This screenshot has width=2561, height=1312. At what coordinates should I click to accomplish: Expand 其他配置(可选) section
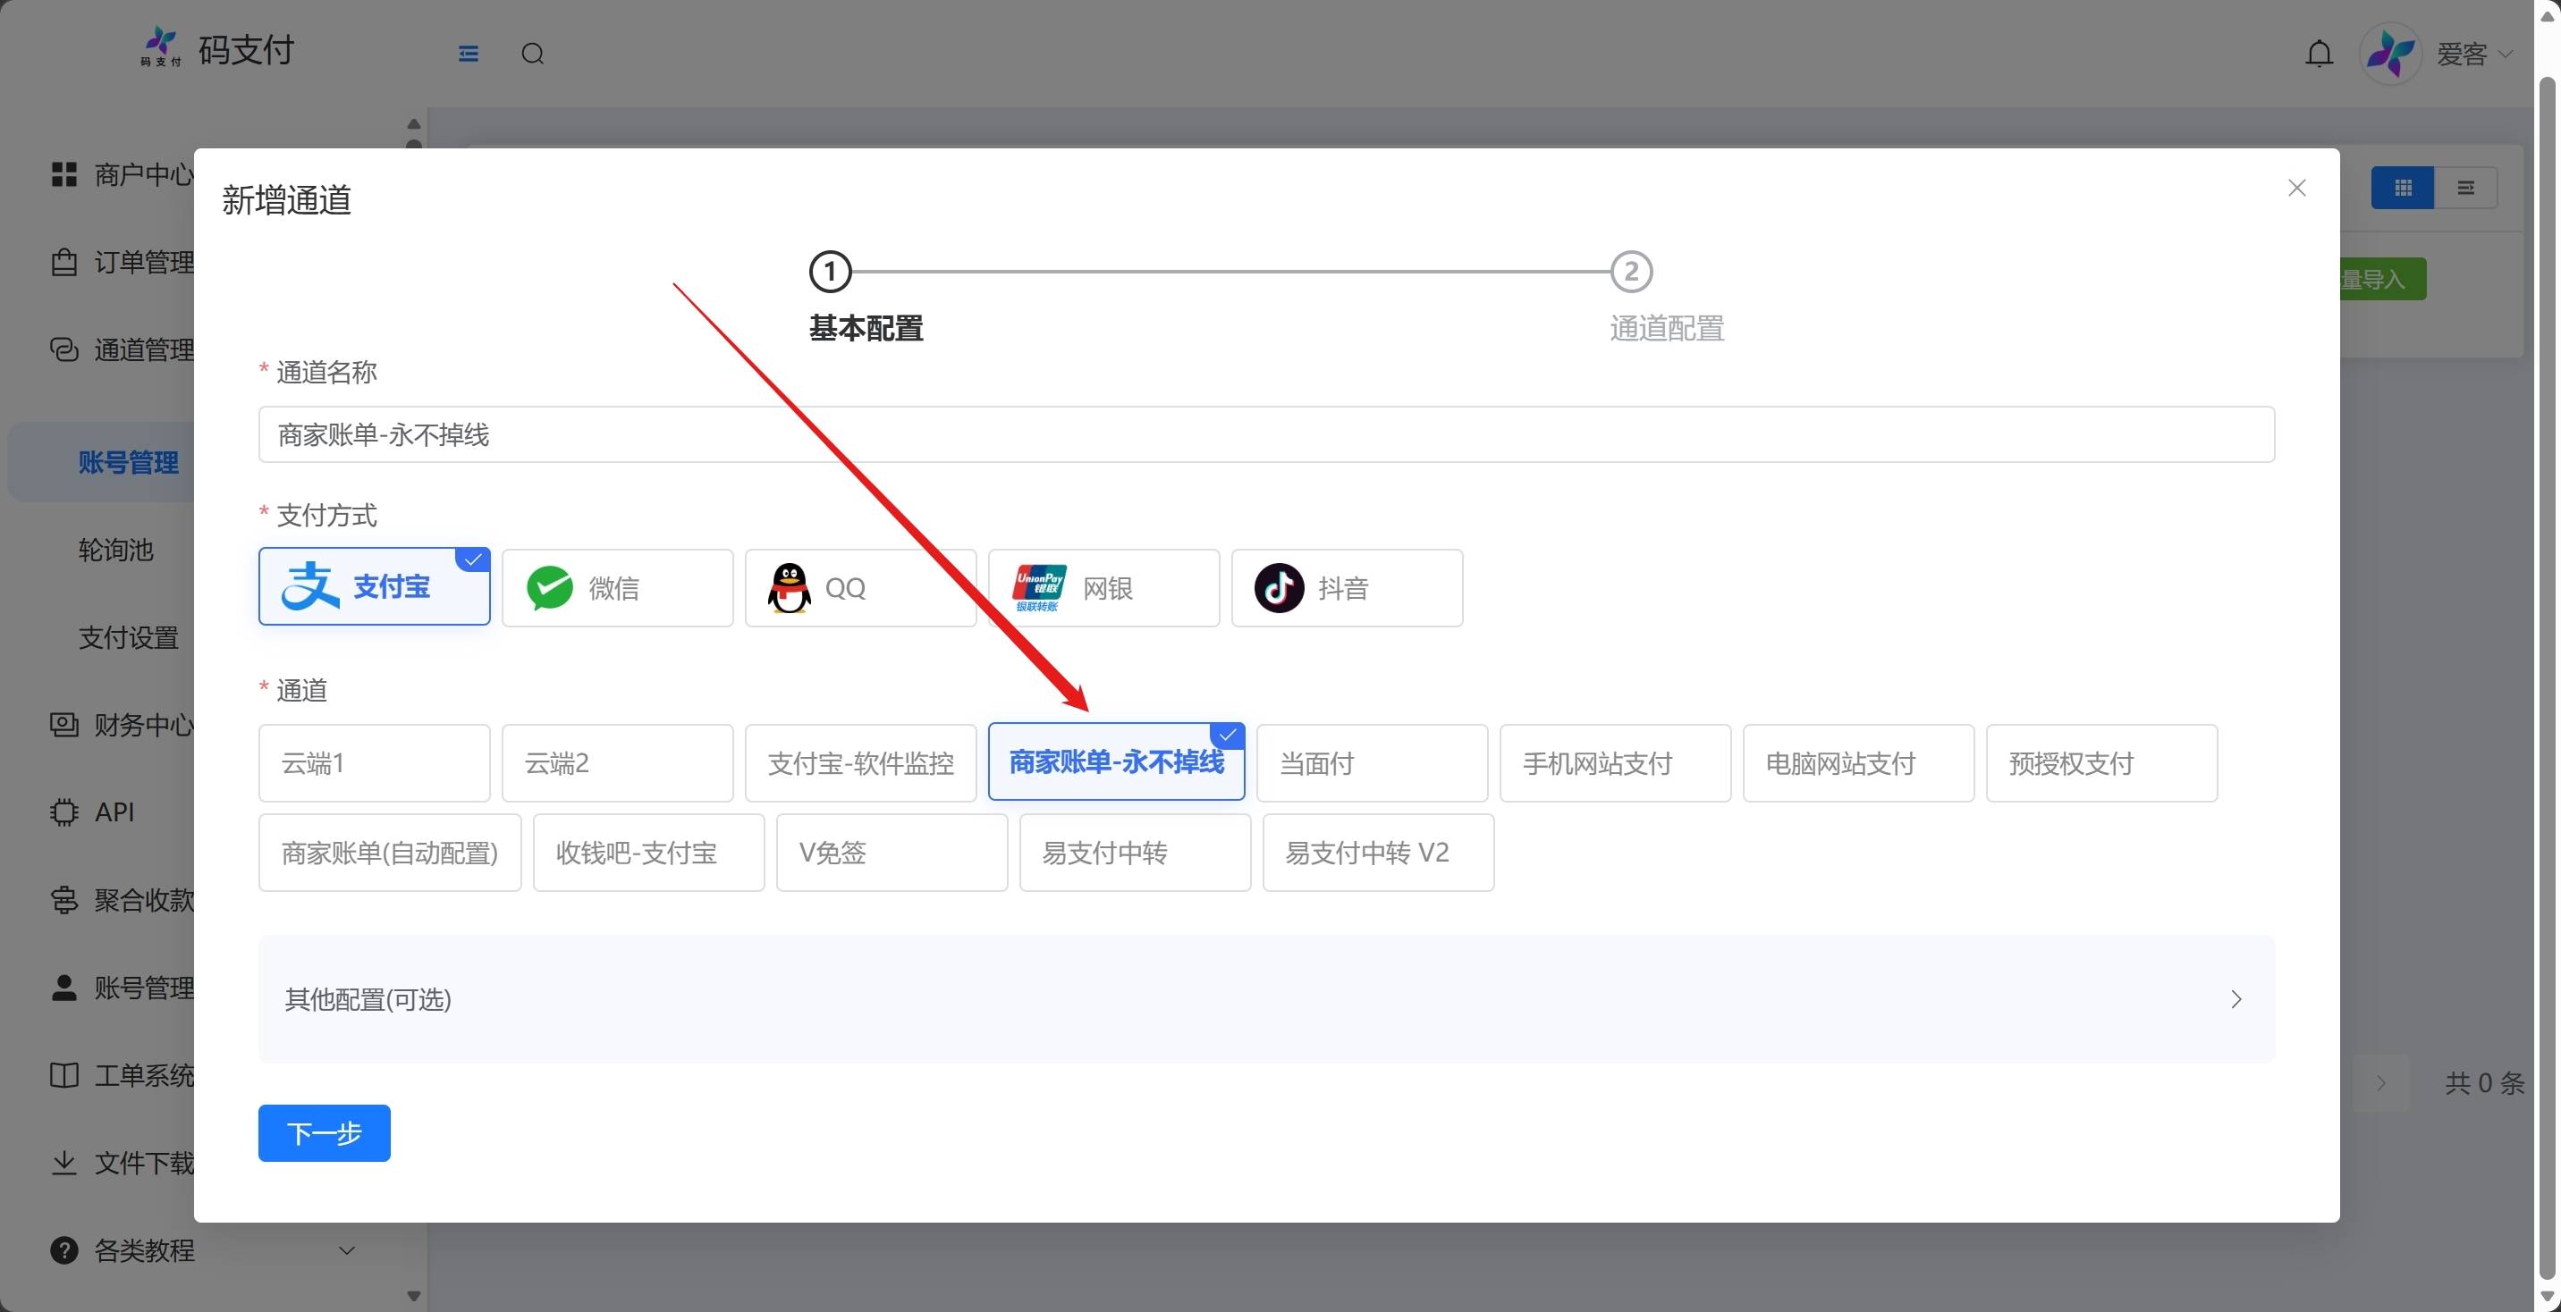(x=1266, y=999)
